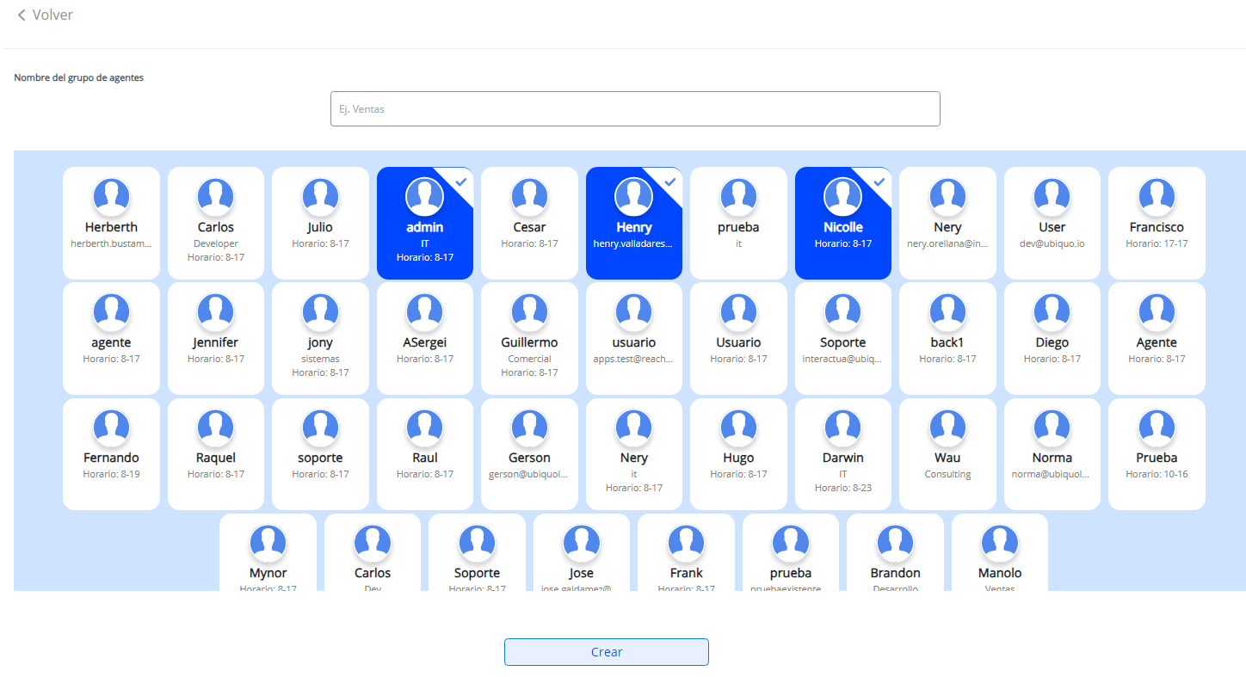The width and height of the screenshot is (1246, 677).
Task: Choose the Fernando agent with Horario 8-19
Action: (x=111, y=454)
